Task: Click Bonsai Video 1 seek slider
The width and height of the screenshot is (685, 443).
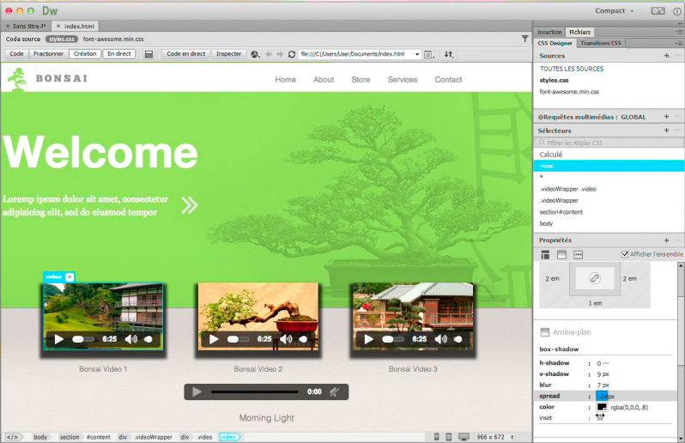Action: click(83, 339)
